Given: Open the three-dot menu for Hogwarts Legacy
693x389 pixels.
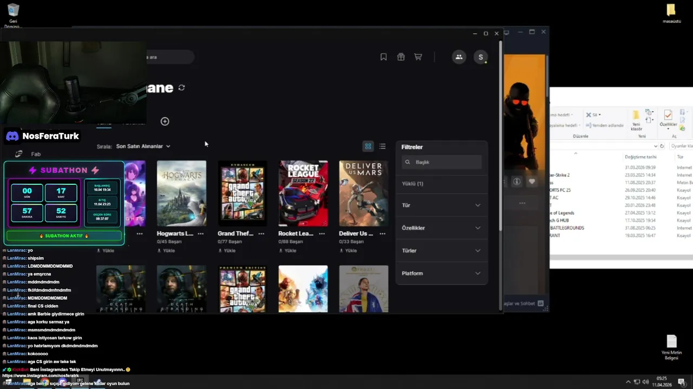Looking at the screenshot, I should pyautogui.click(x=201, y=233).
